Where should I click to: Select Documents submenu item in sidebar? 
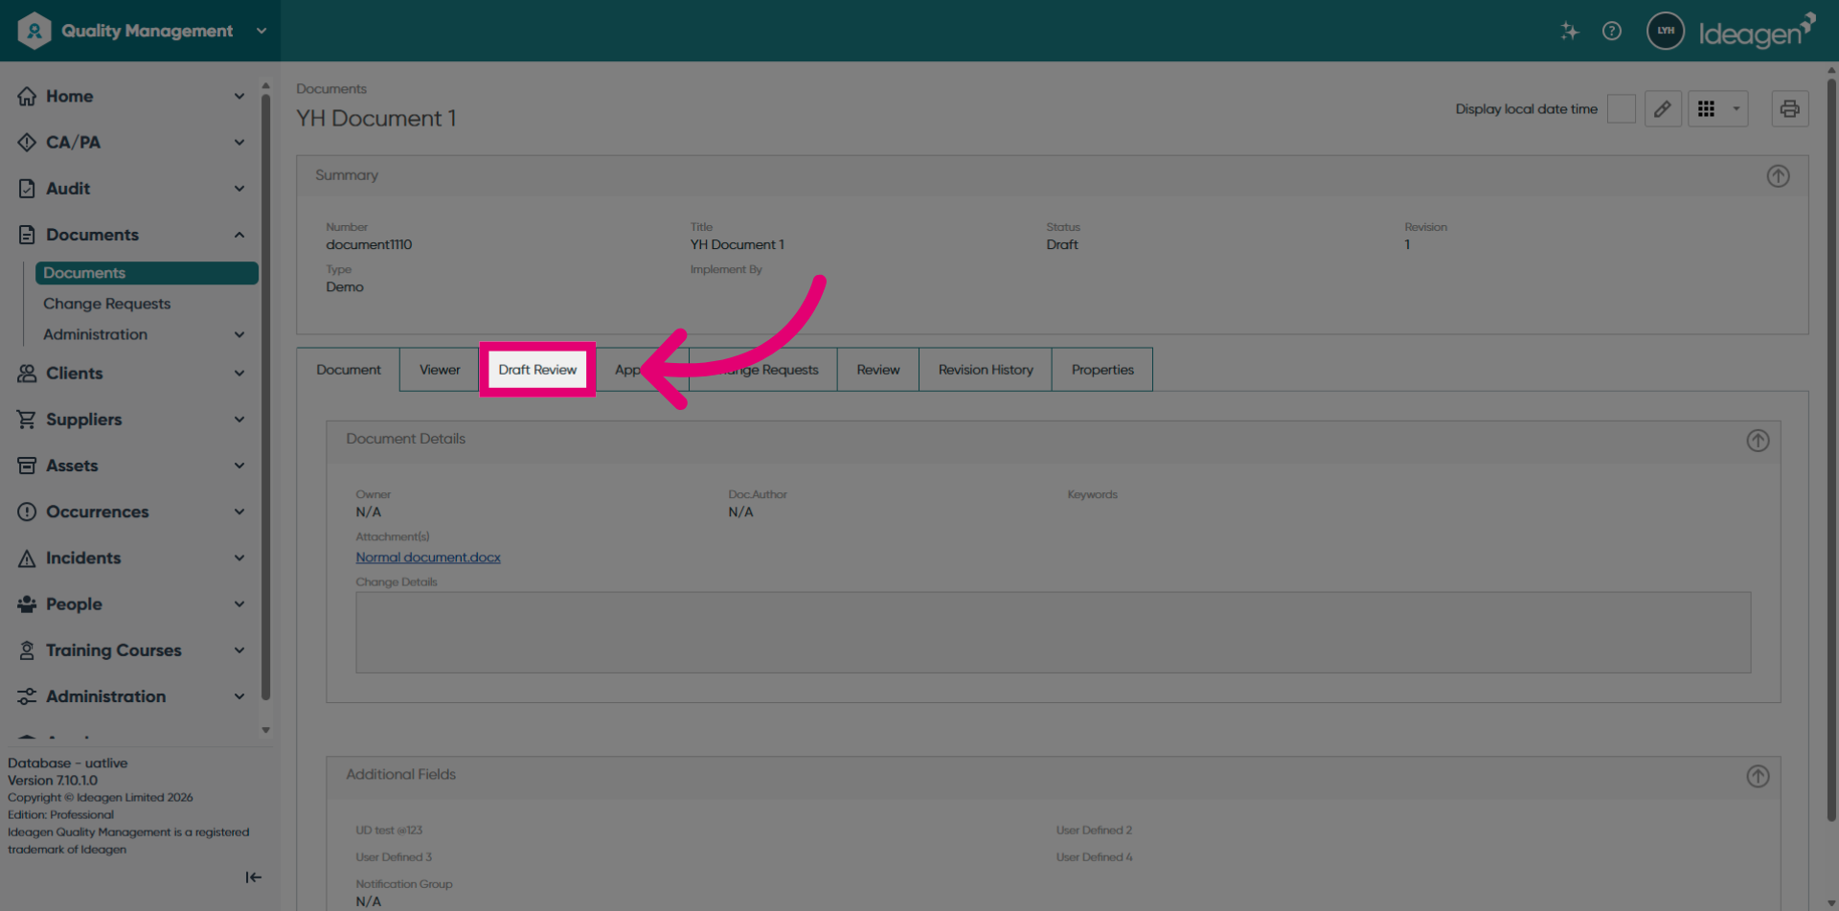147,273
